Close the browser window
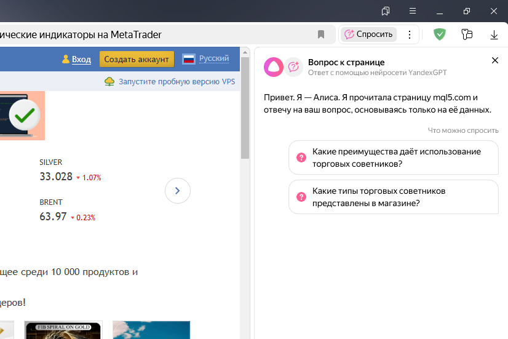Screen dimensions: 508x339 point(494,11)
